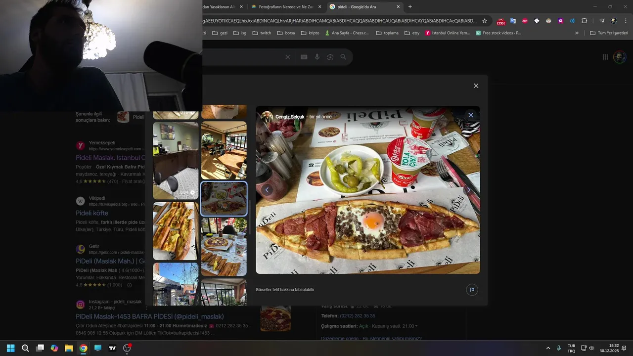Image resolution: width=633 pixels, height=356 pixels.
Task: Open the Chrome three-dot menu
Action: pos(626,21)
